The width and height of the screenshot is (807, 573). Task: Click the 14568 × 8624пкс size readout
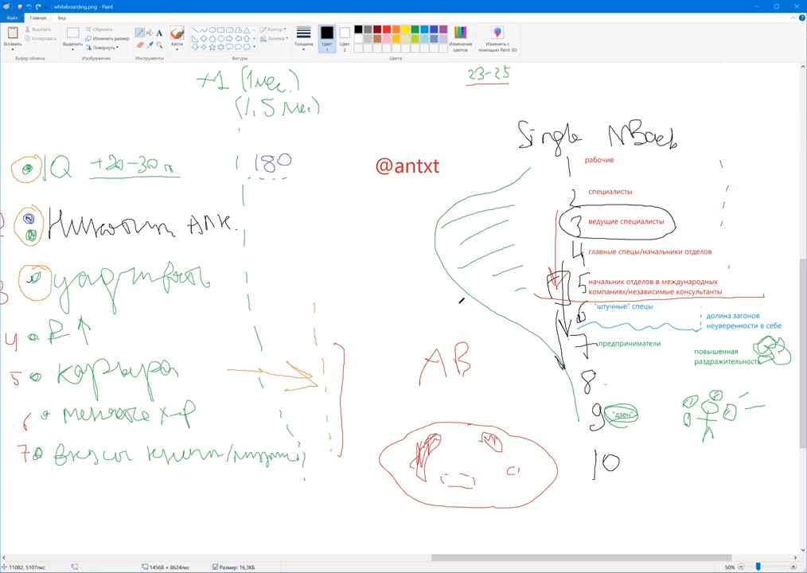point(170,567)
